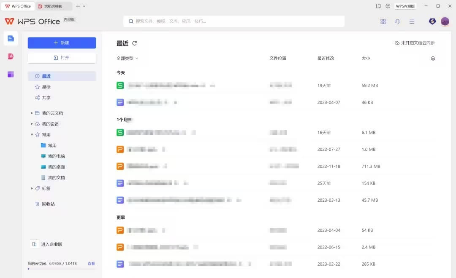Expand the 标签 tree node
This screenshot has height=278, width=456.
pos(32,189)
